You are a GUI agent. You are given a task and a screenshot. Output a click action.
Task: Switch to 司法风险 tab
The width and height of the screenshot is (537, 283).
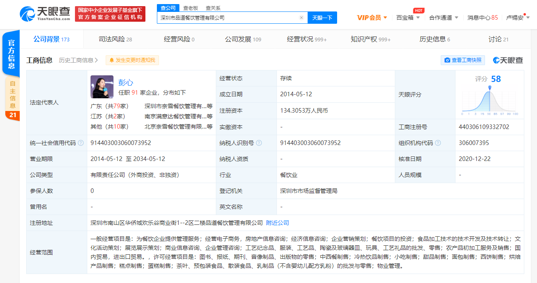click(115, 39)
